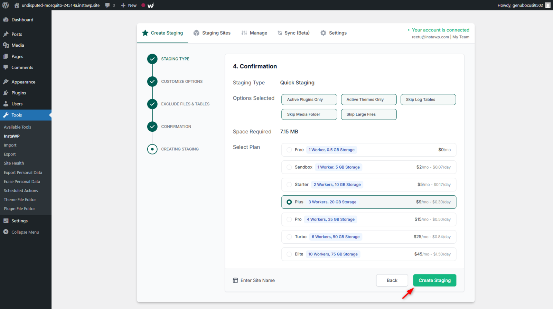Click the Plugins plug icon
The image size is (553, 309).
pyautogui.click(x=6, y=93)
